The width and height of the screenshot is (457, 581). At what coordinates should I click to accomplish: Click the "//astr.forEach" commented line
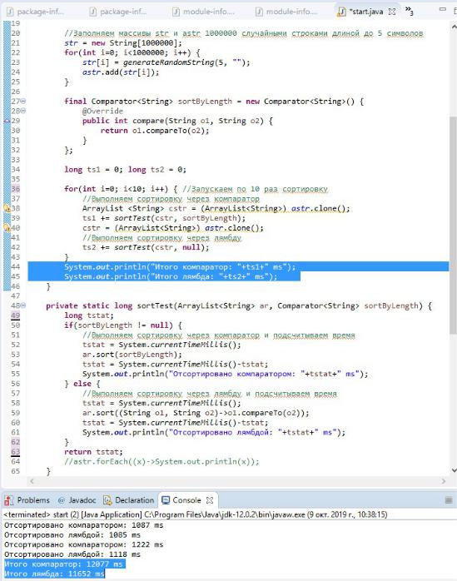[161, 461]
